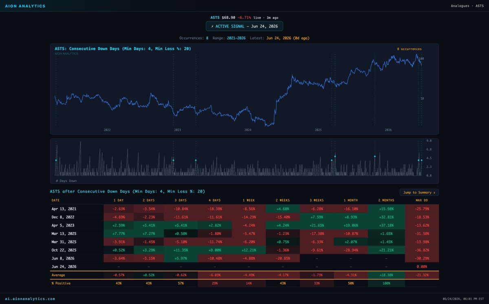Click the 2024 x-axis label
The image size is (489, 304).
[248, 130]
